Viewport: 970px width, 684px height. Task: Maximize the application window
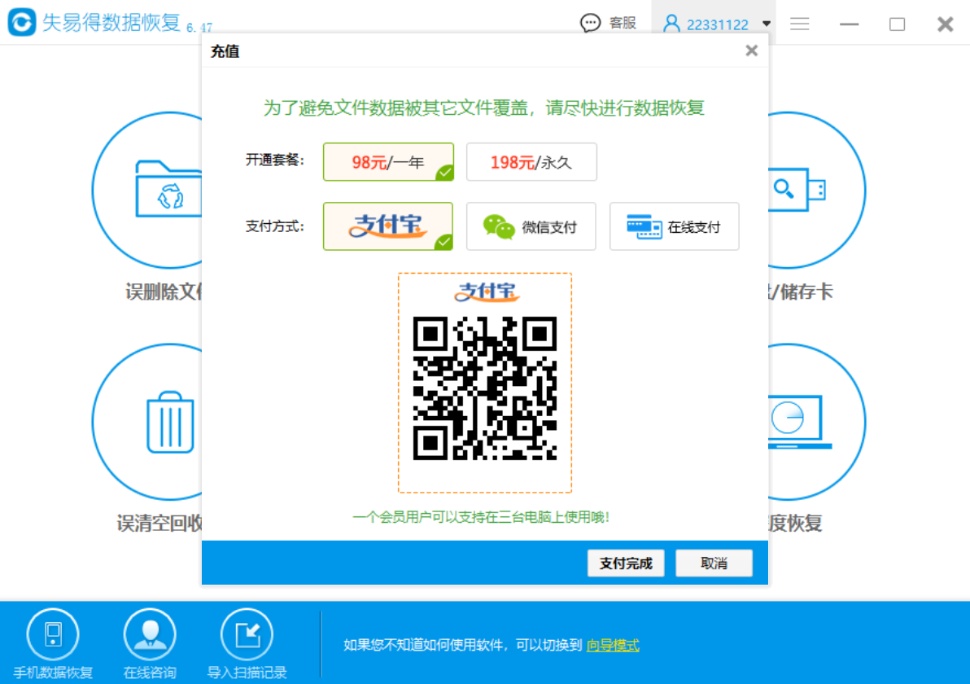click(897, 24)
